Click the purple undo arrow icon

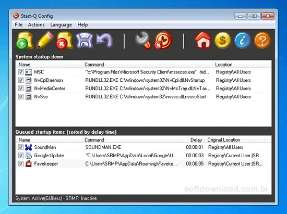pos(104,41)
